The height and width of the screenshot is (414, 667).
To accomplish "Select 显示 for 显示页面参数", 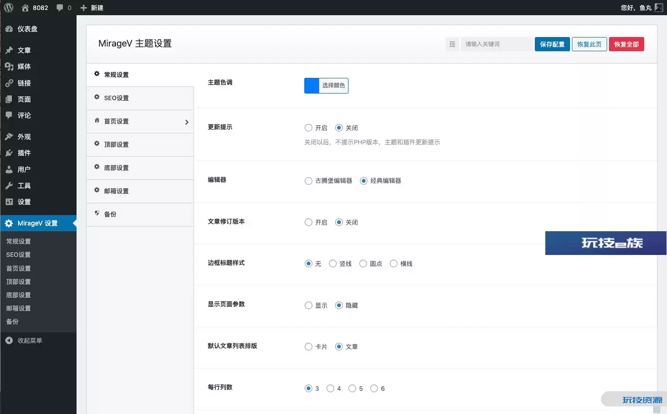I will [x=309, y=305].
